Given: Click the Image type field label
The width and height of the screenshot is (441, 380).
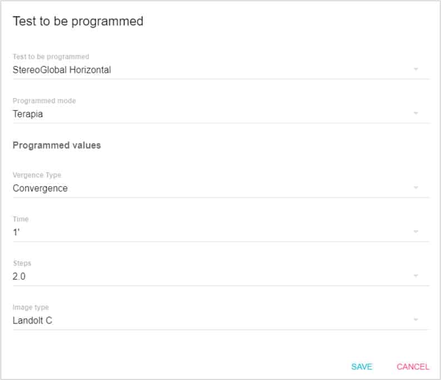Looking at the screenshot, I should (31, 308).
